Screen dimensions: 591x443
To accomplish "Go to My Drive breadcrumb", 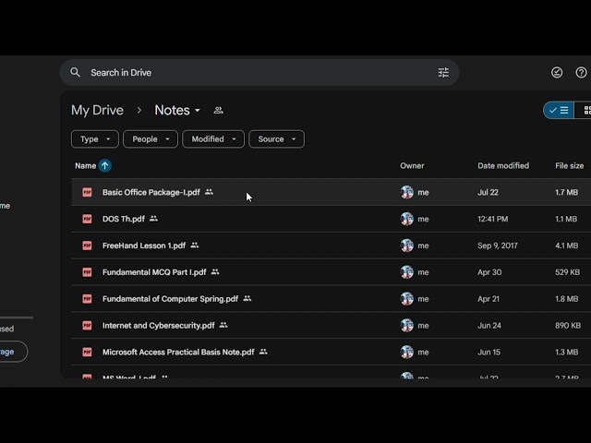I will tap(97, 111).
